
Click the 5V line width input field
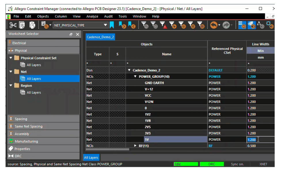260,140
